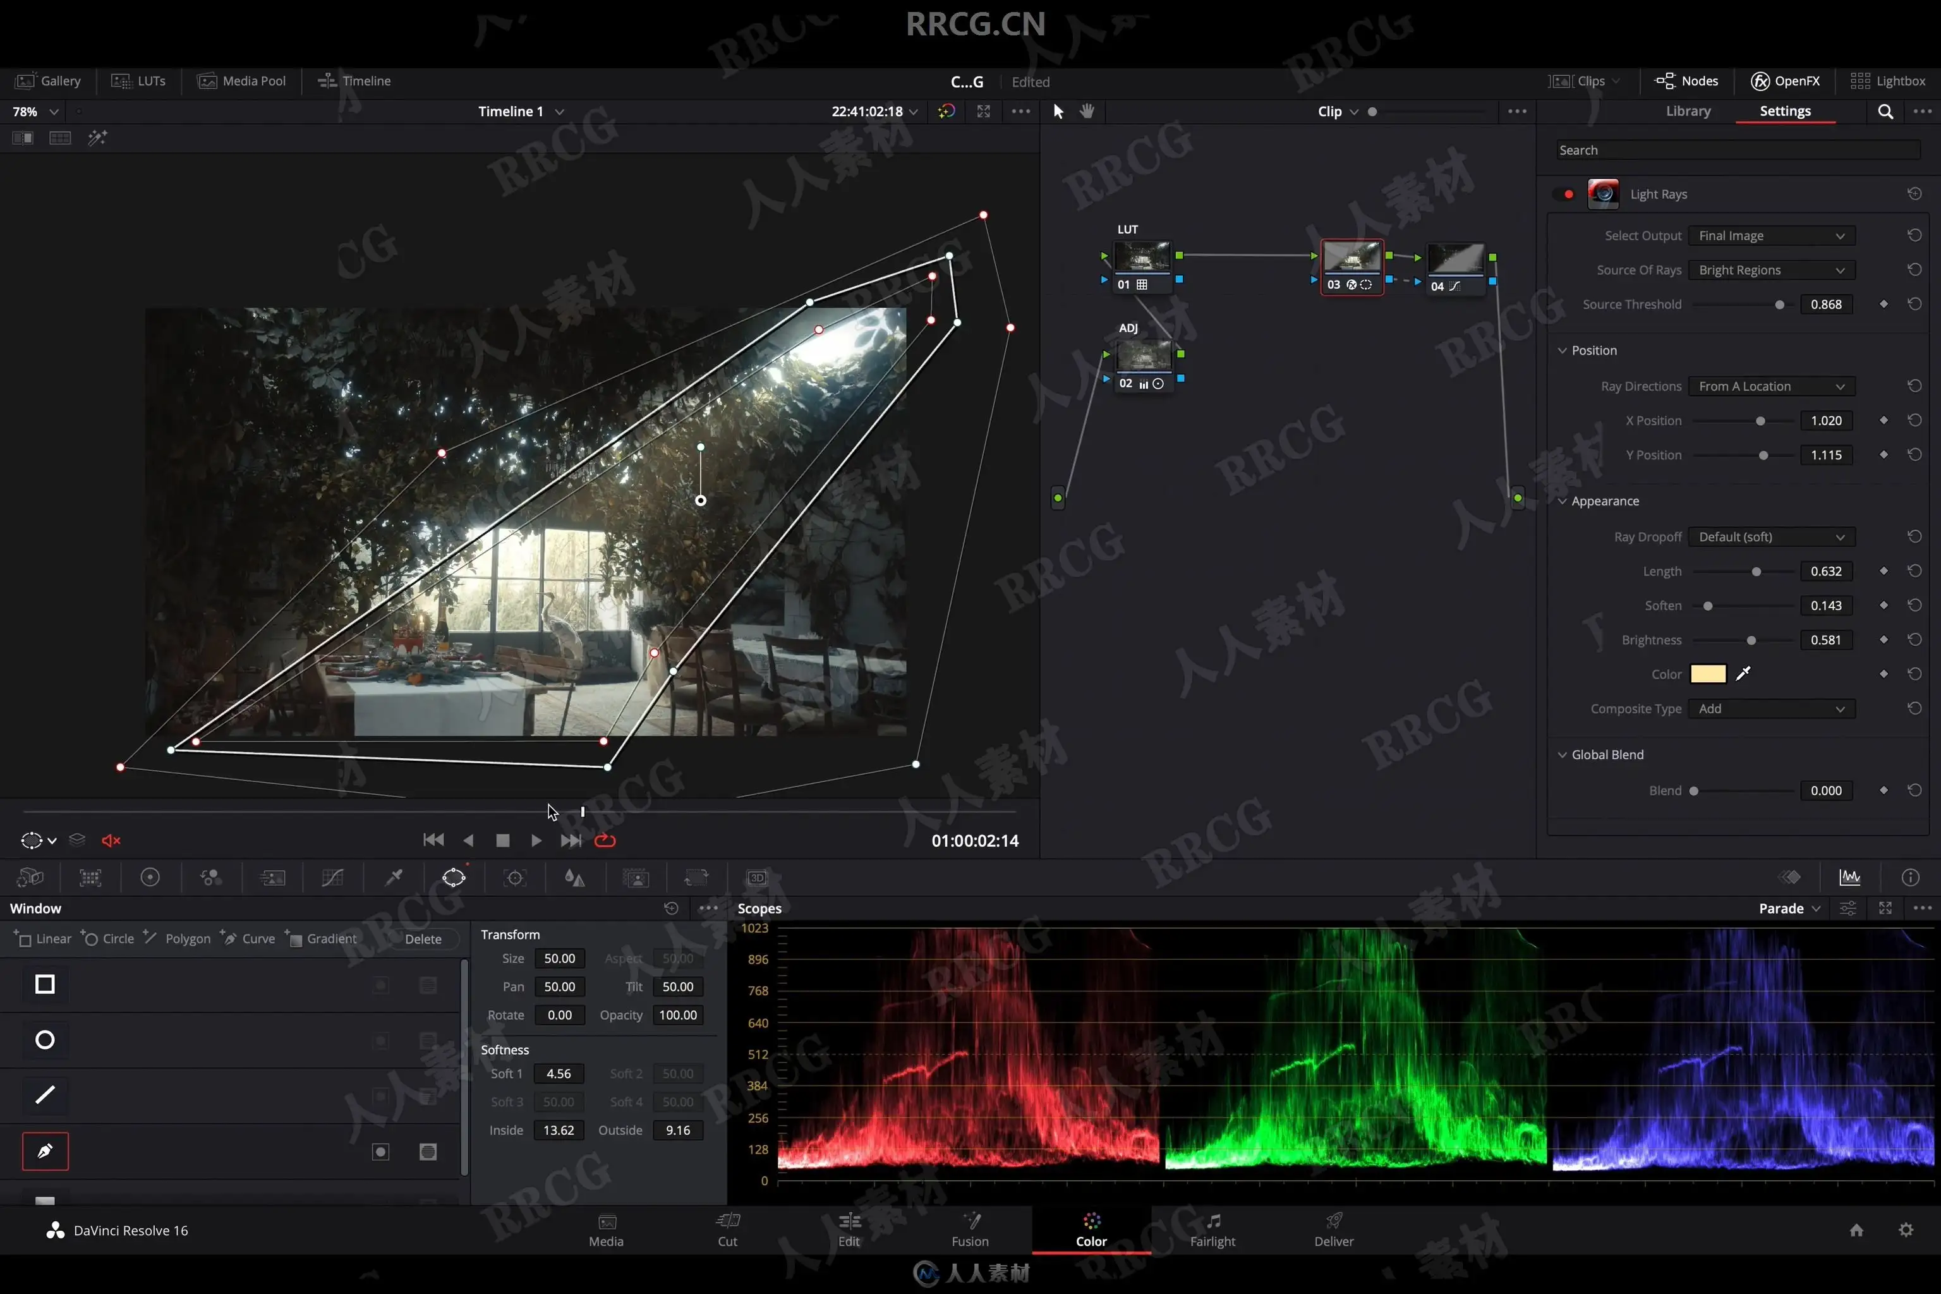Select the hand pan tool

click(1087, 111)
